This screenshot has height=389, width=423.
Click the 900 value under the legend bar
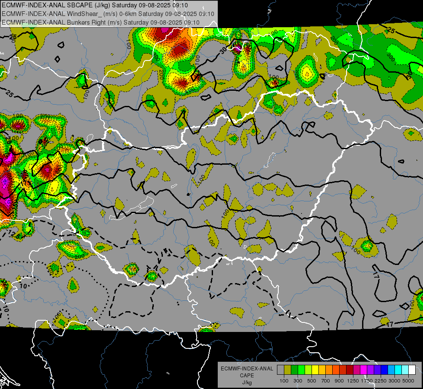(339, 381)
